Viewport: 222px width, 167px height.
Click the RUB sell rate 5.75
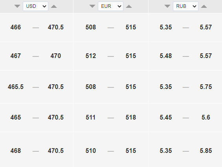pos(206,87)
